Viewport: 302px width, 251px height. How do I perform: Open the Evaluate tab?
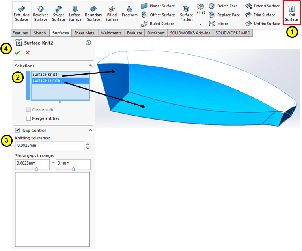tap(134, 33)
